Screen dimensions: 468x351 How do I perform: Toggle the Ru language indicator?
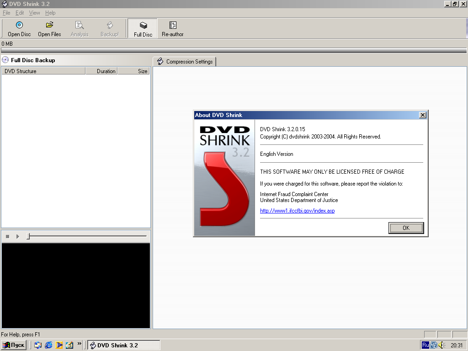(x=425, y=345)
